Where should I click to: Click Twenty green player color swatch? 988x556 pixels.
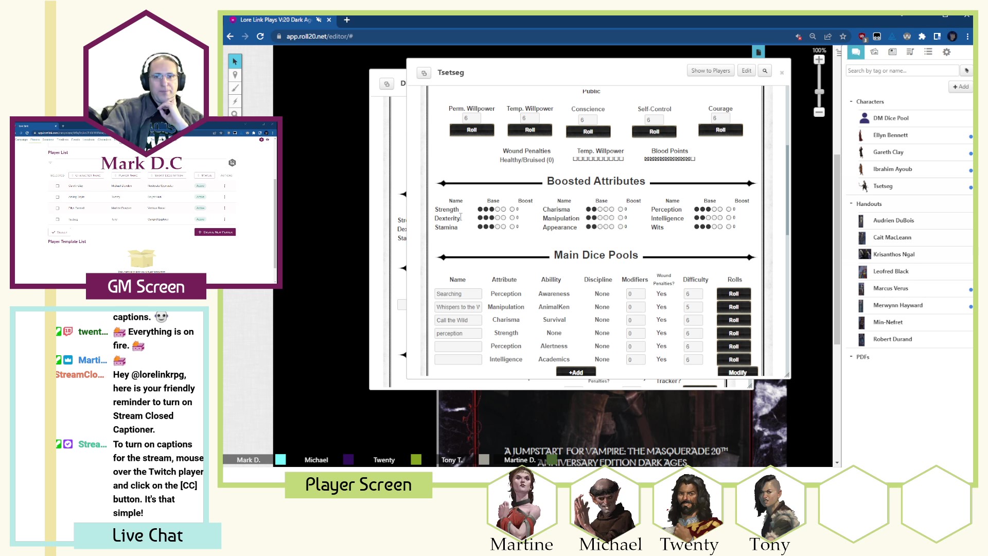point(416,460)
